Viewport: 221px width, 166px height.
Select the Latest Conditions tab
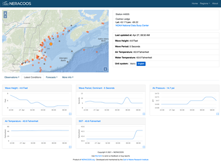[33, 77]
